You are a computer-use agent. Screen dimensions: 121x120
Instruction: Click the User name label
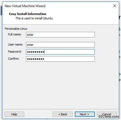(x=16, y=44)
